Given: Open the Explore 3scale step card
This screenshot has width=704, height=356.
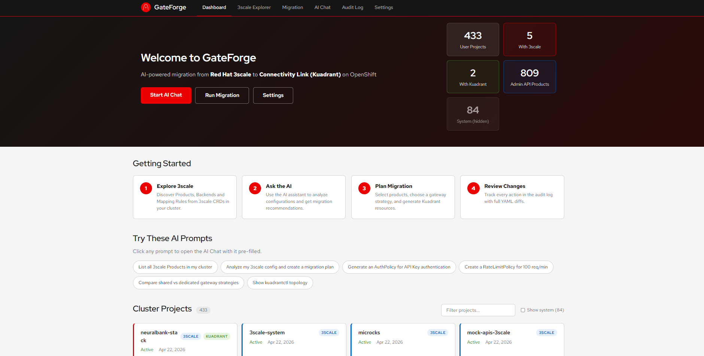Looking at the screenshot, I should tap(185, 197).
